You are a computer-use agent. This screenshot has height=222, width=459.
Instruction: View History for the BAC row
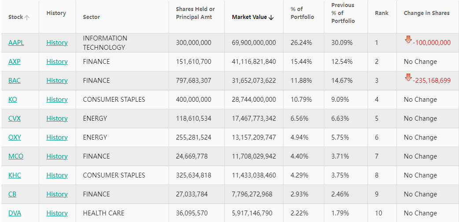coord(57,81)
